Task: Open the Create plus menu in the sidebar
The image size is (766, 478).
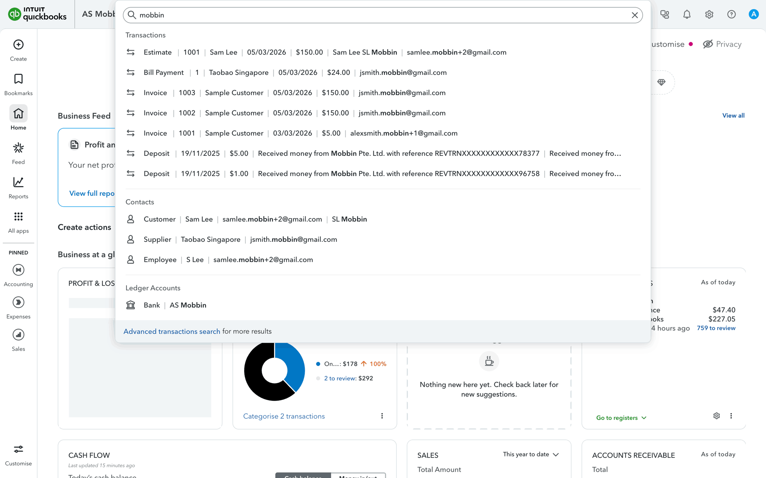Action: [18, 50]
